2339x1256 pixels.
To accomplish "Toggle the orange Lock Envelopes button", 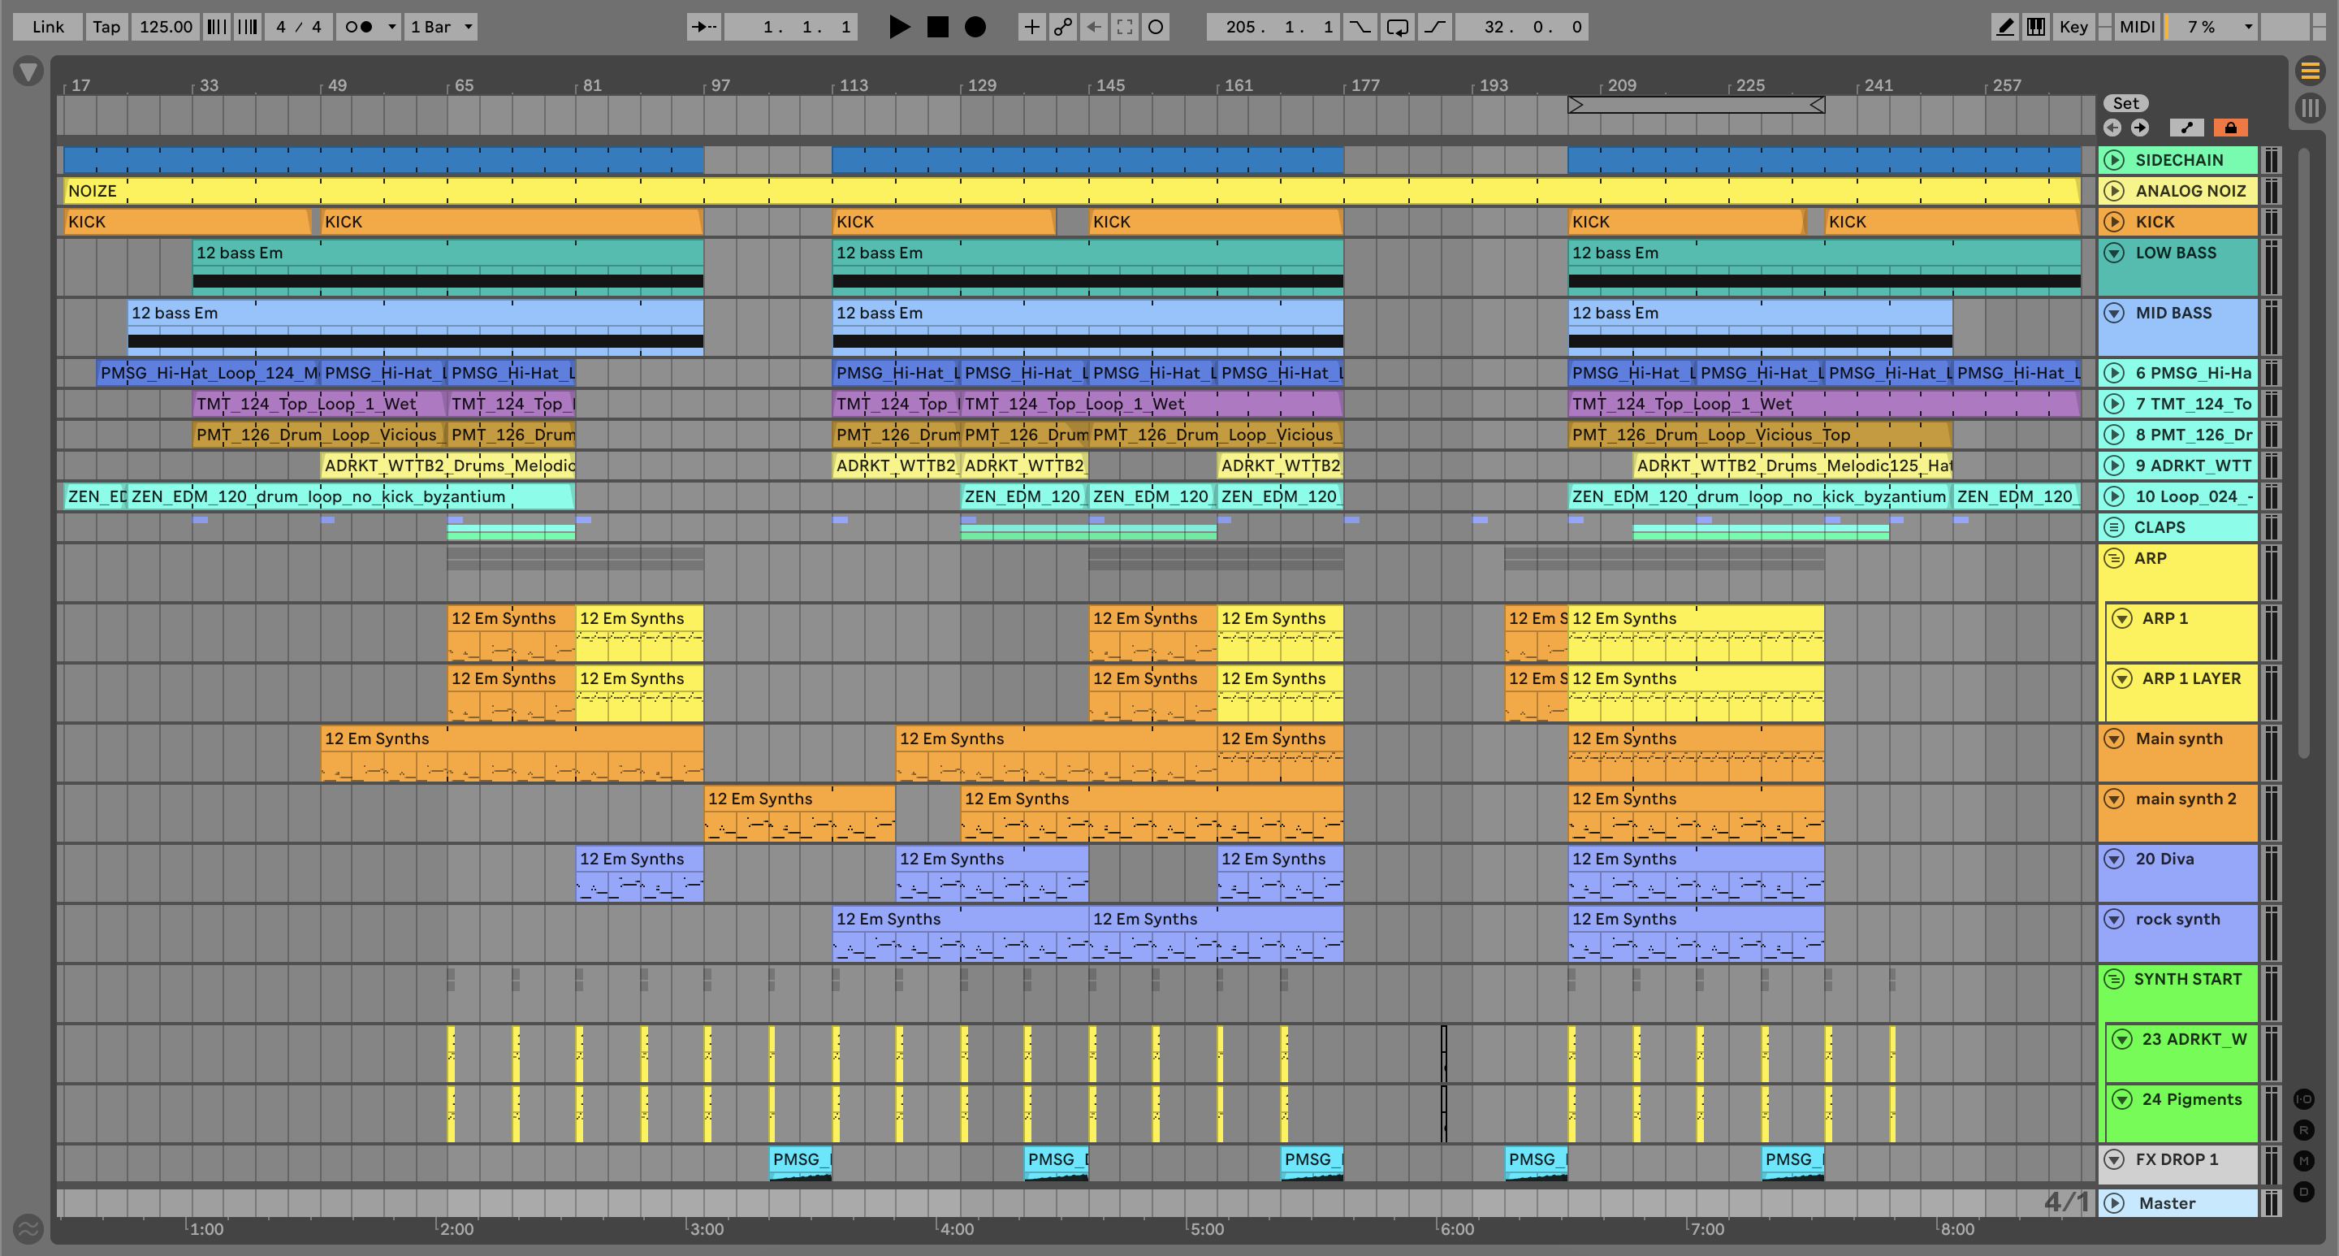I will coord(2230,128).
